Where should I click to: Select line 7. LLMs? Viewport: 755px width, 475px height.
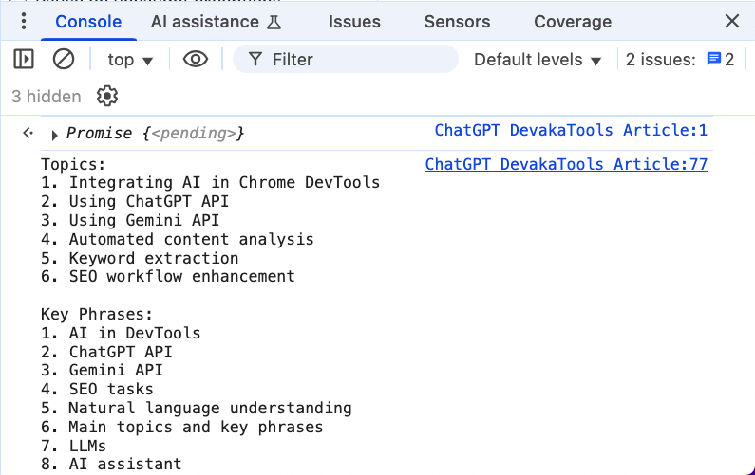(74, 446)
